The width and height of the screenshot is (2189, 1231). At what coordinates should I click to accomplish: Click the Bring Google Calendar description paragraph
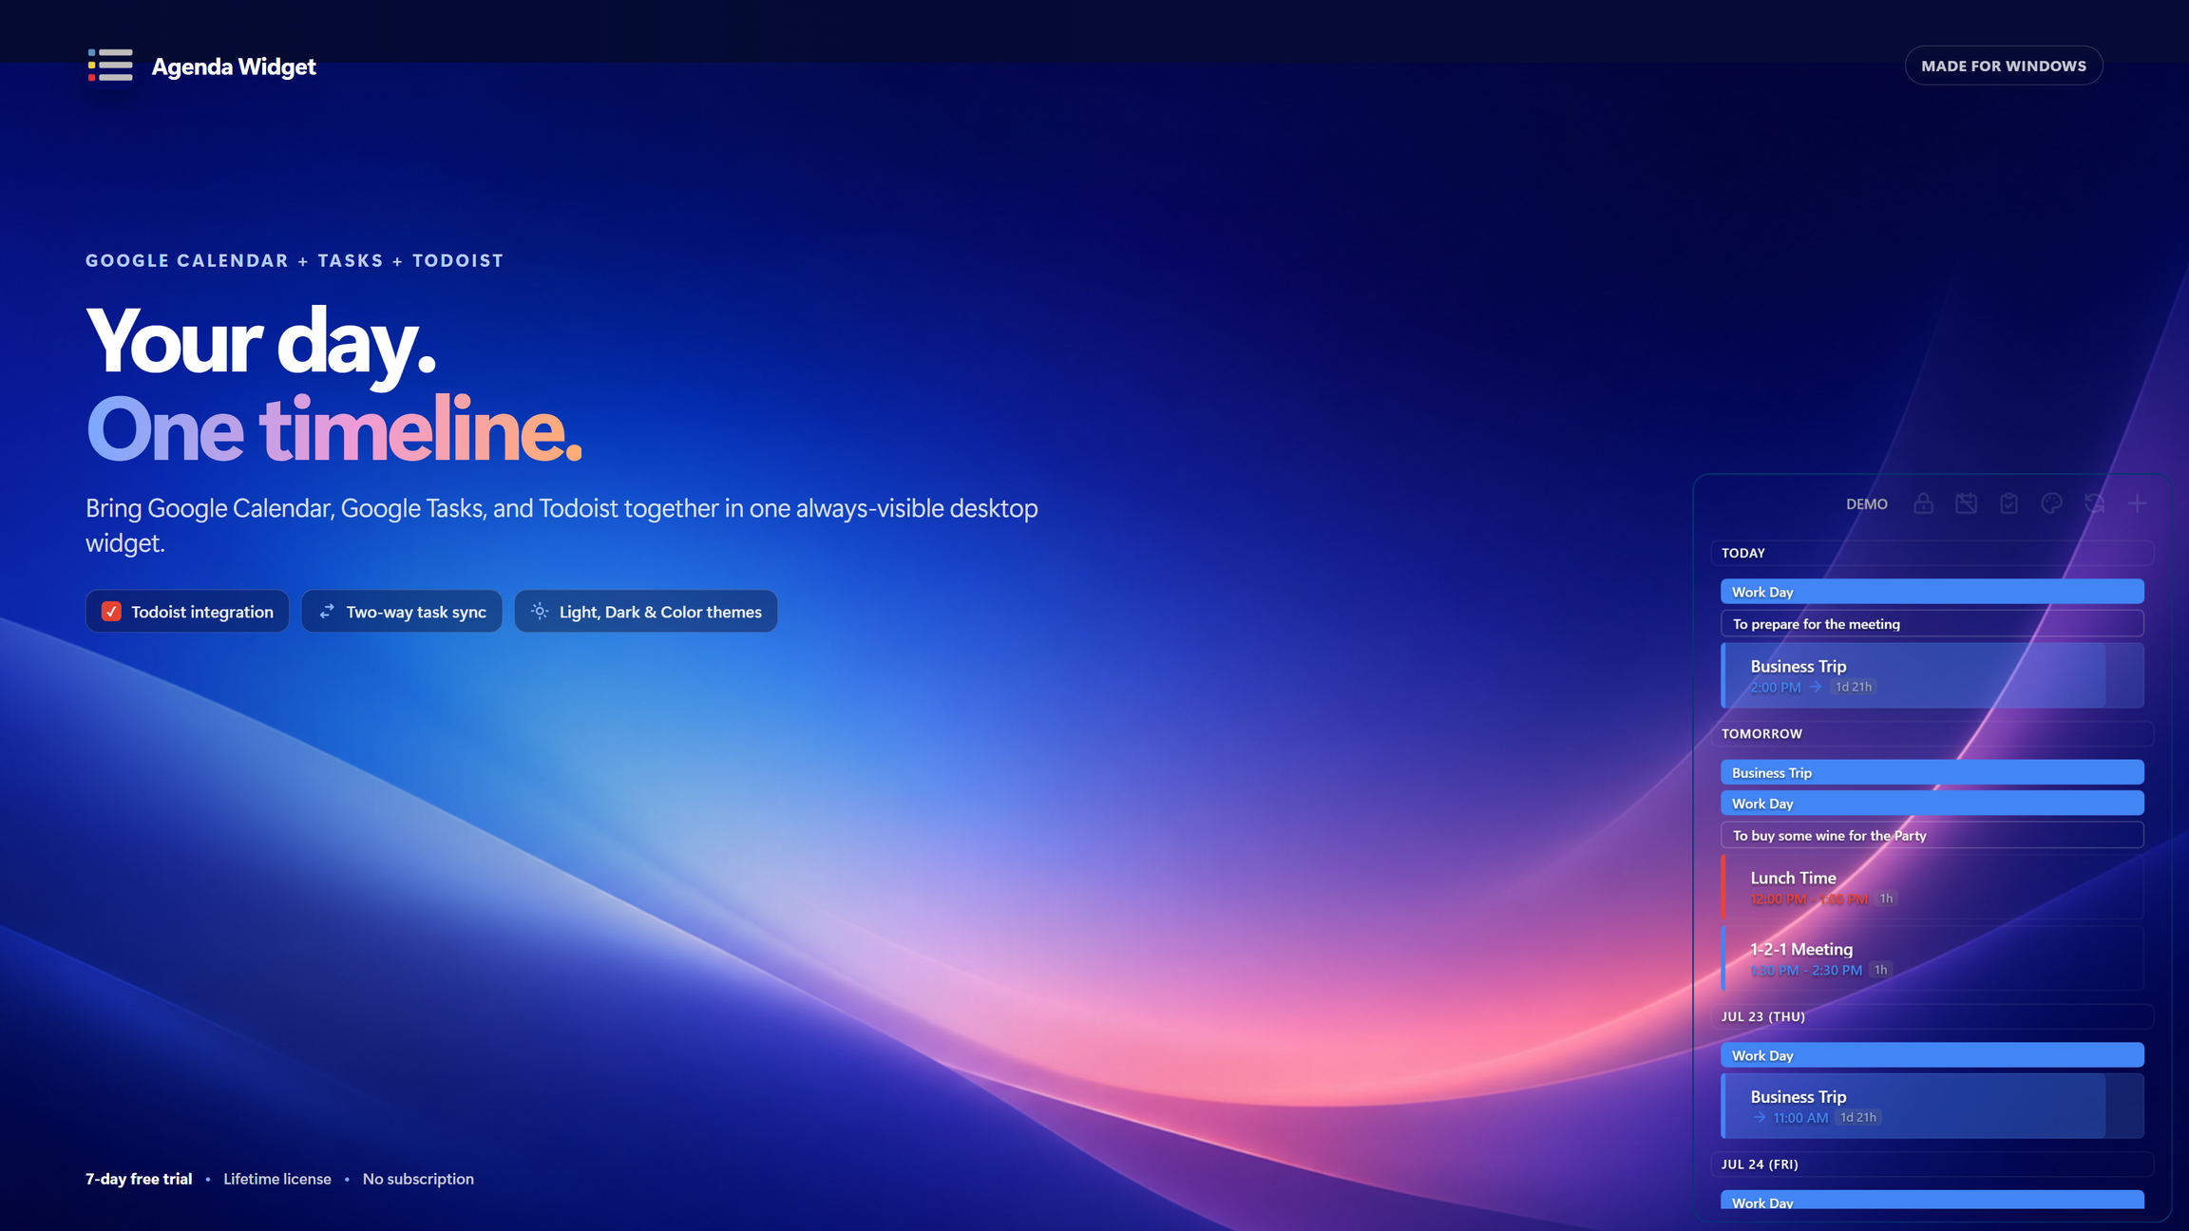(x=562, y=525)
